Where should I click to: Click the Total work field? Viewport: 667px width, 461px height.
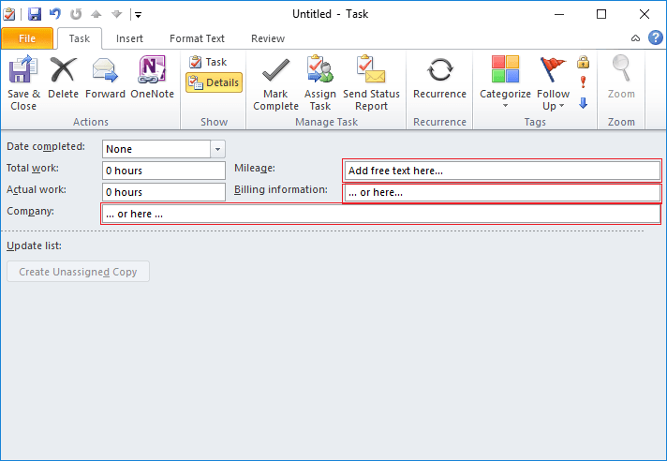164,171
